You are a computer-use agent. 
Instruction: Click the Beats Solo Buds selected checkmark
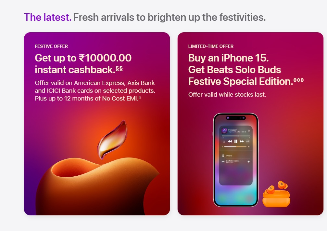point(249,161)
